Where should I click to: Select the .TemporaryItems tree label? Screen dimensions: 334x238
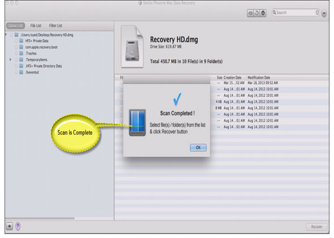point(36,60)
